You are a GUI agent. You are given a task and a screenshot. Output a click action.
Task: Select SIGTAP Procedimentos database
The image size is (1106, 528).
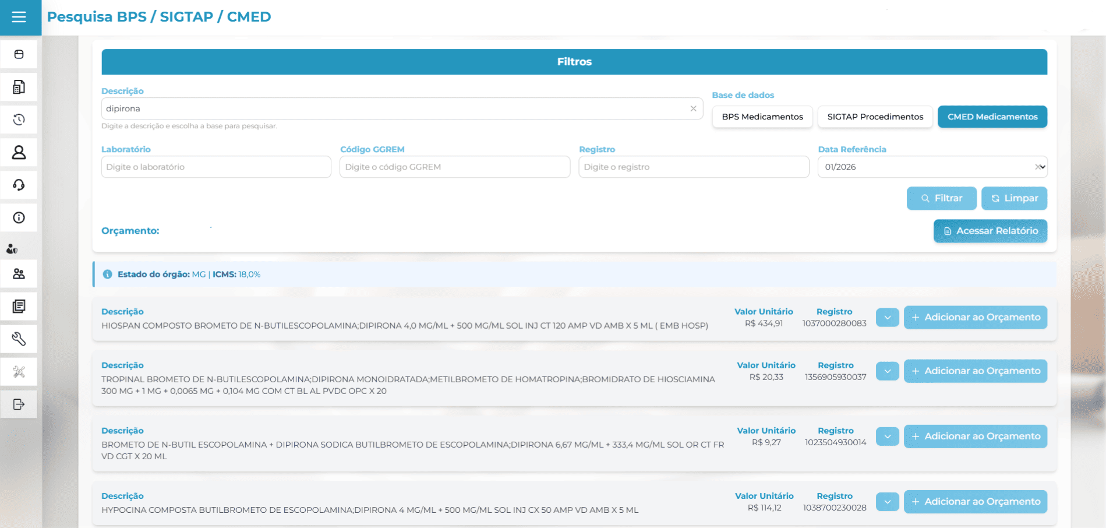pyautogui.click(x=875, y=117)
